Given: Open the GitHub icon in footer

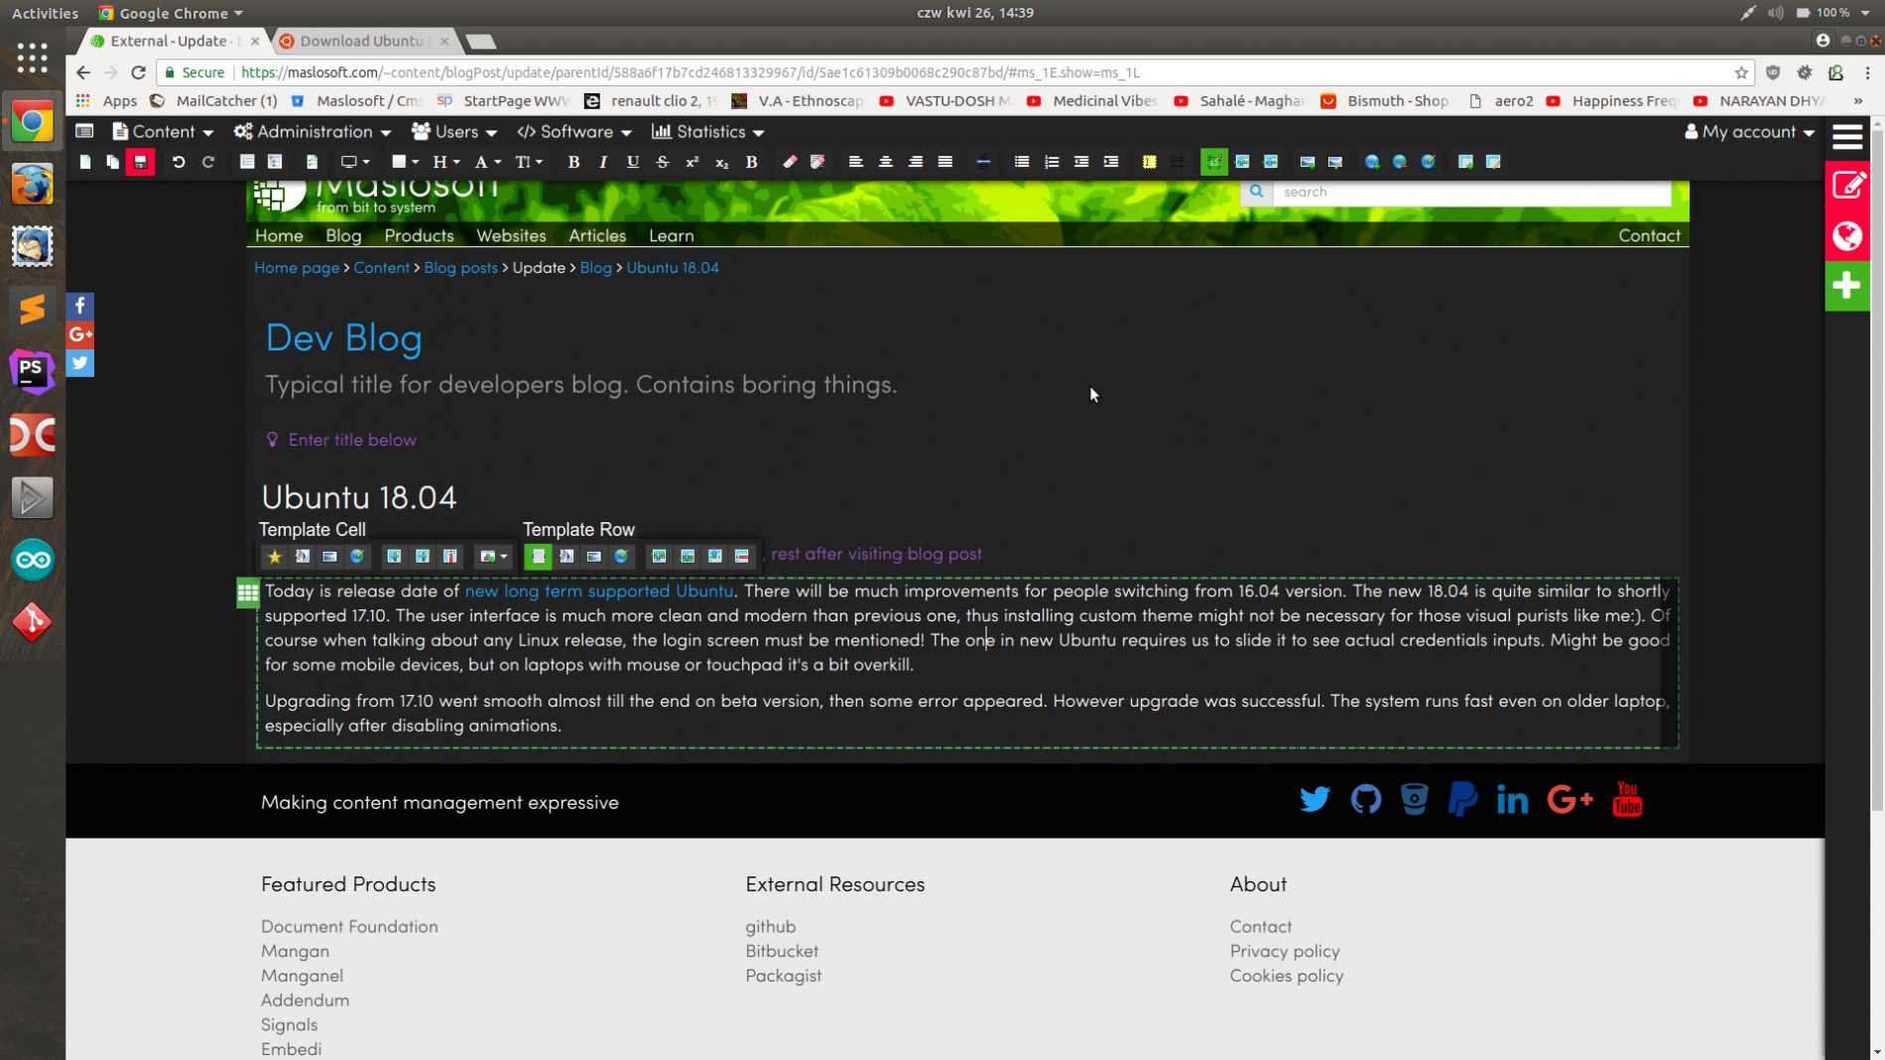Looking at the screenshot, I should [x=1365, y=800].
